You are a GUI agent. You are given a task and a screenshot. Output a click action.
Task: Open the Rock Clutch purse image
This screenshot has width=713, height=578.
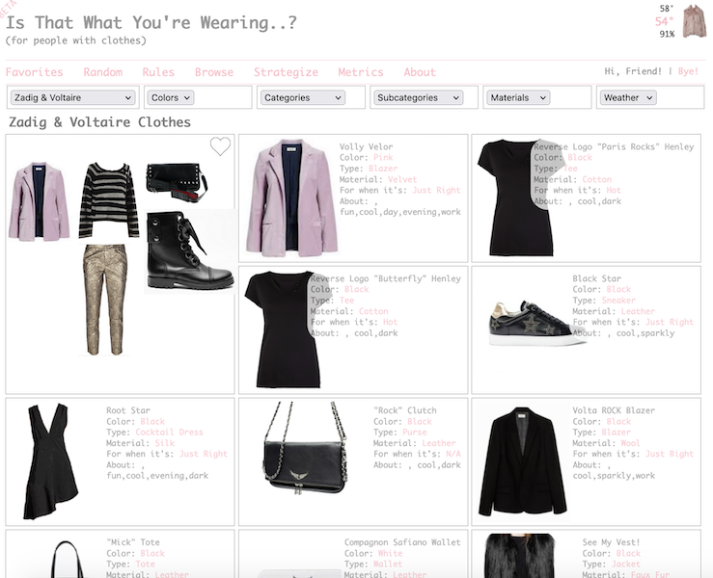pos(305,448)
